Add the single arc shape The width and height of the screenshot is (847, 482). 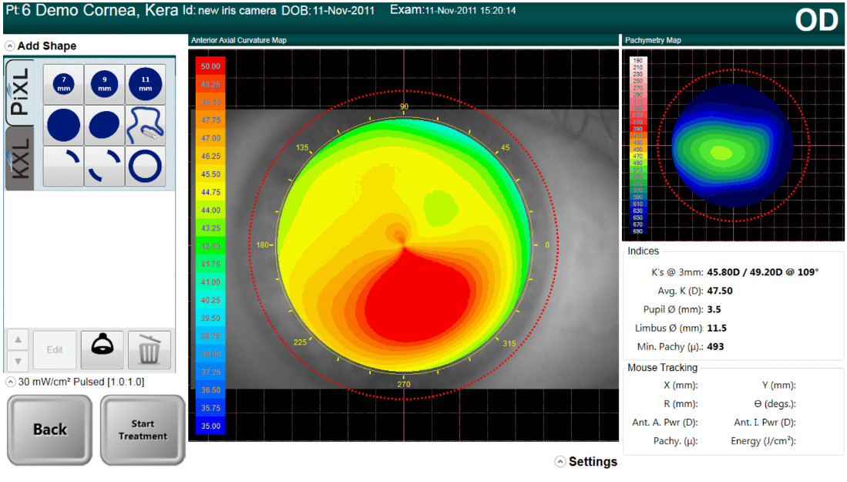click(x=64, y=167)
